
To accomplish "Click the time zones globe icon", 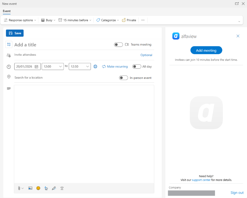I will (x=95, y=67).
